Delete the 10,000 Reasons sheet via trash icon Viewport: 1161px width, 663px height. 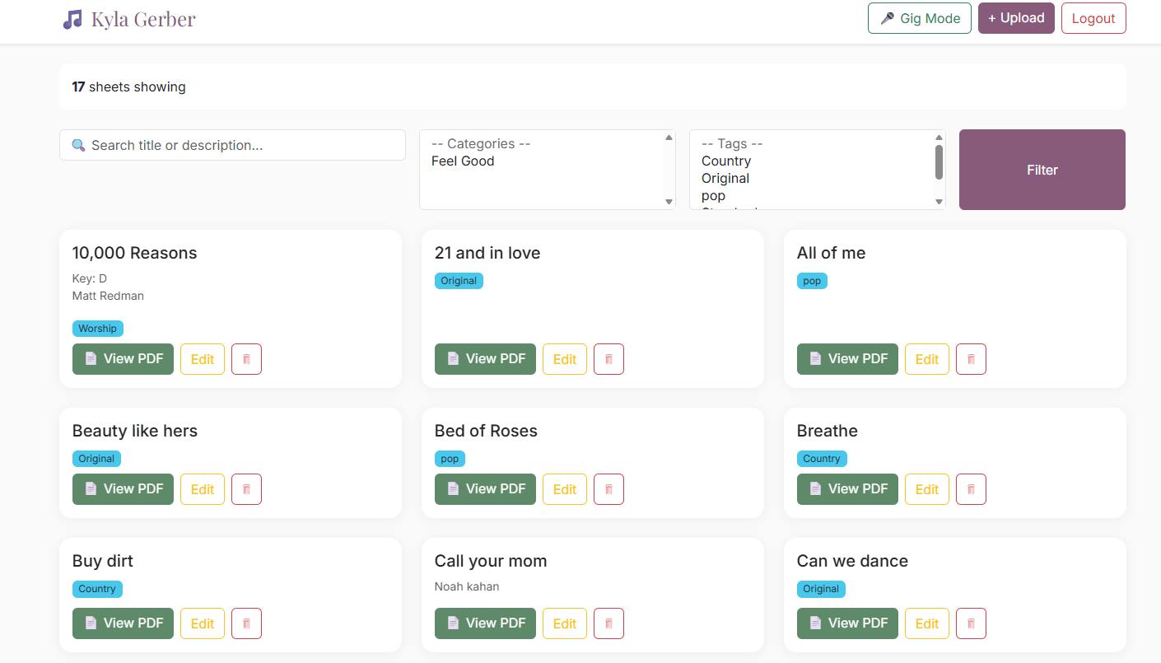[246, 359]
